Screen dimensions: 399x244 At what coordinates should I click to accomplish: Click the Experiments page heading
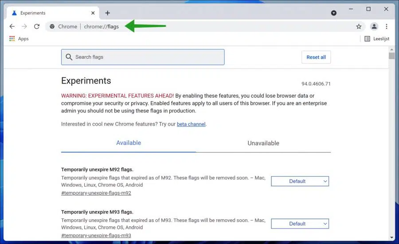tap(86, 80)
